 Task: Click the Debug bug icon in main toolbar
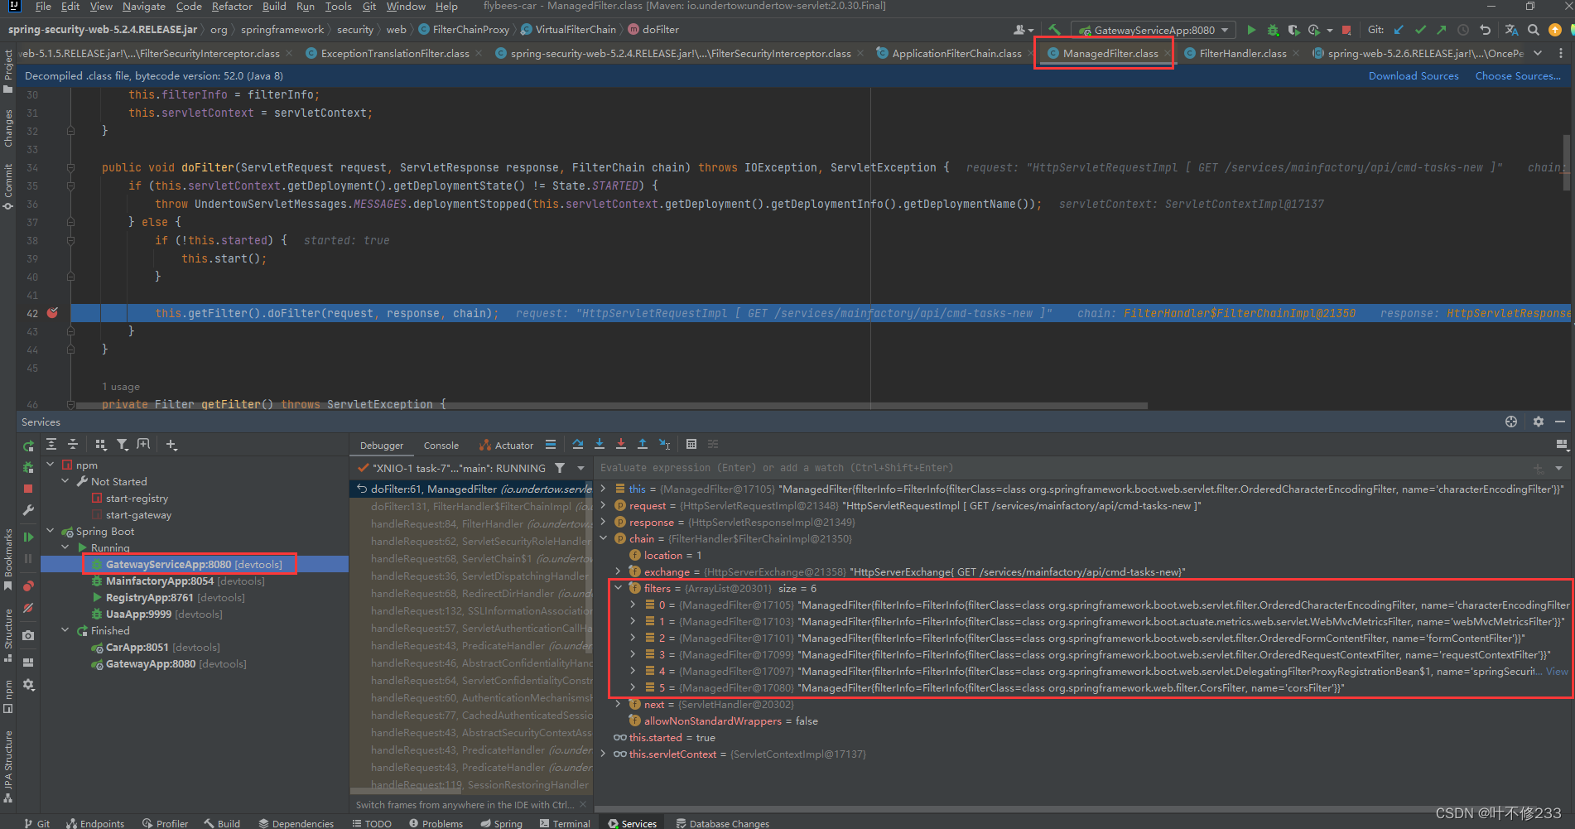click(1273, 30)
